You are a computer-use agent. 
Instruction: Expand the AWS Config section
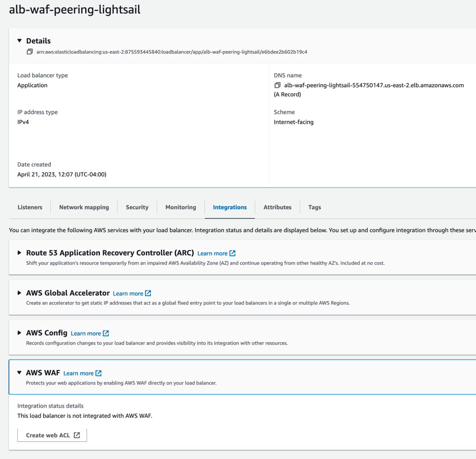click(x=19, y=333)
